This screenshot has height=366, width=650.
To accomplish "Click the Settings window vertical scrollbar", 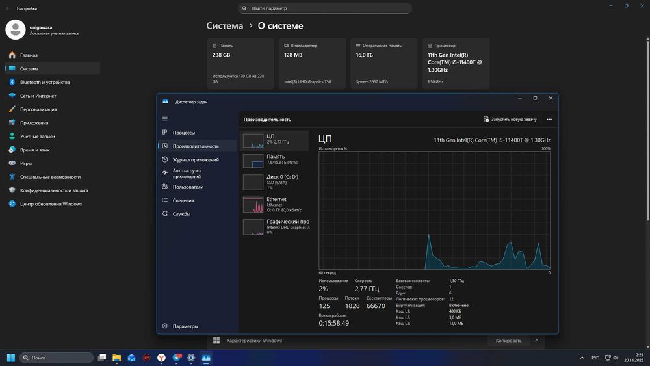I will 647,129.
